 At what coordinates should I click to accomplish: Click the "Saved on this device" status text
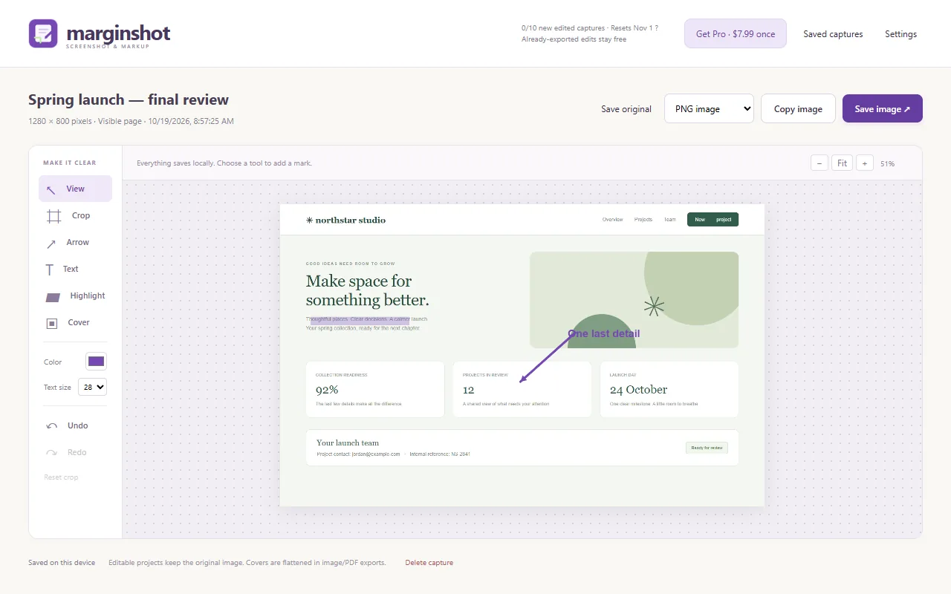62,563
